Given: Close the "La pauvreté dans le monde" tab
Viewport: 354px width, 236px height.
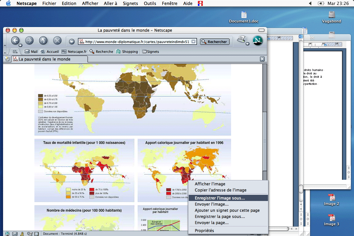Looking at the screenshot, I should click(x=262, y=59).
